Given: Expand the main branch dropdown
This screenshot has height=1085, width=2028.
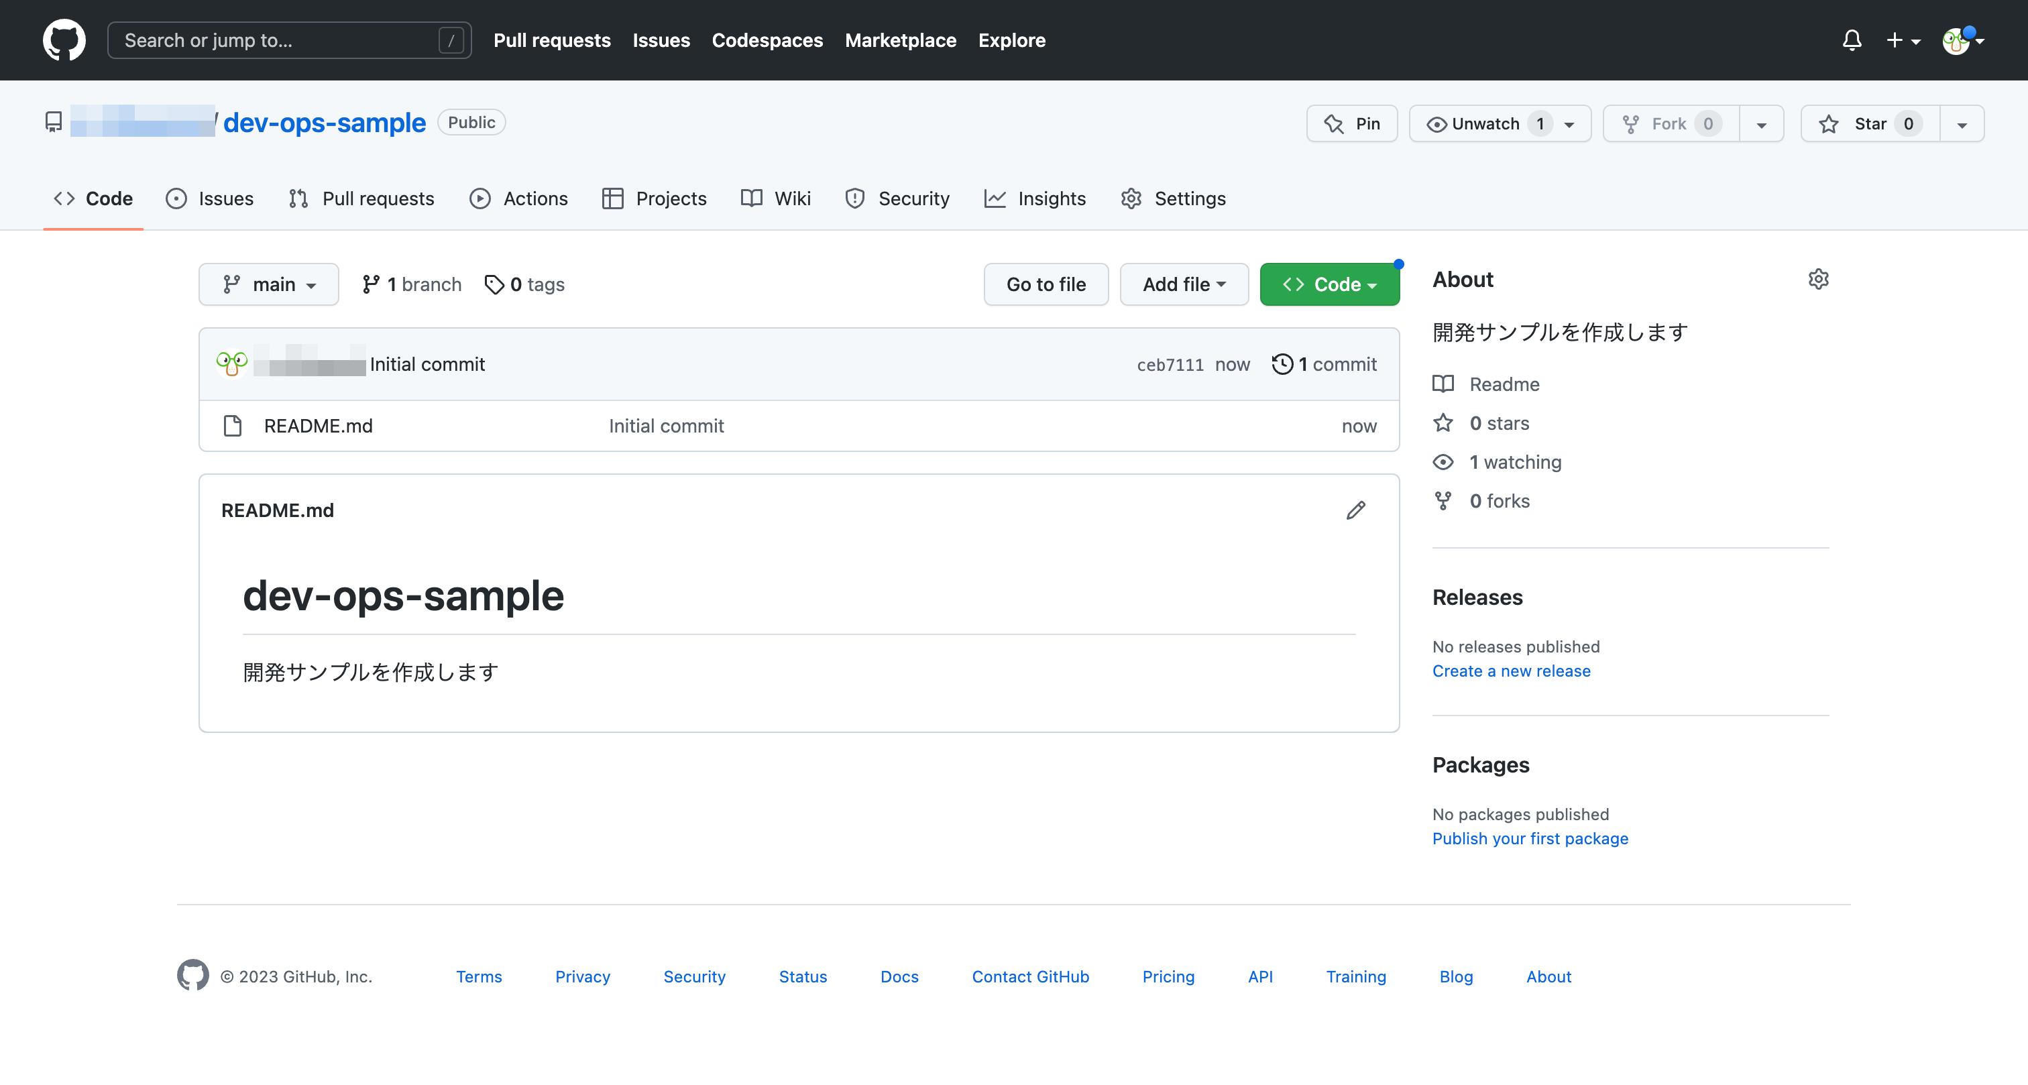Looking at the screenshot, I should (268, 284).
